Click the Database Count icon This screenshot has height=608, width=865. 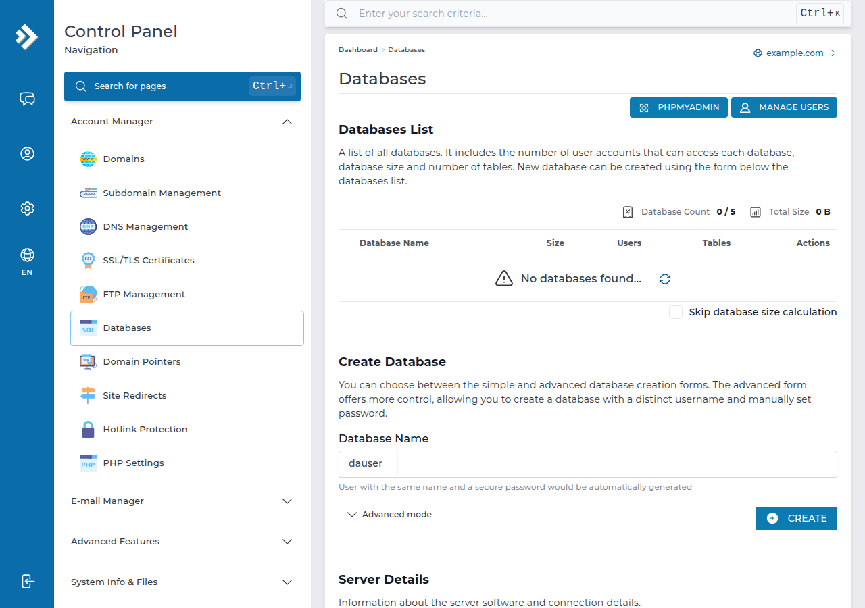(628, 212)
